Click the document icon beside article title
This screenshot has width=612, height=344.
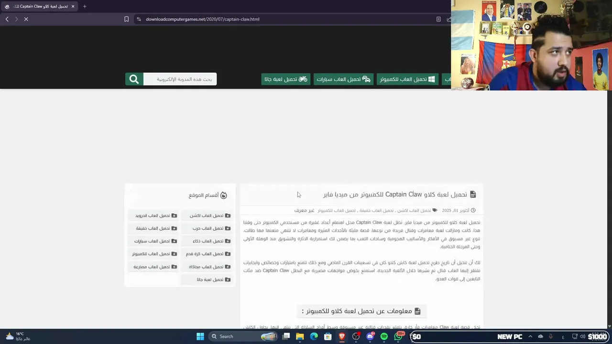coord(473,194)
